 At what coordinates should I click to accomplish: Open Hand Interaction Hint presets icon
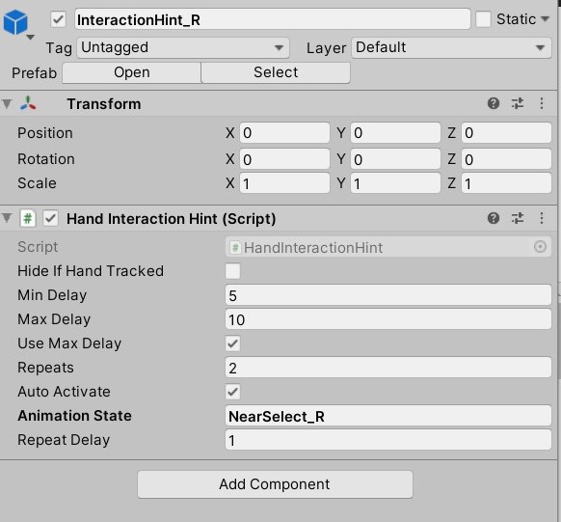[x=518, y=218]
